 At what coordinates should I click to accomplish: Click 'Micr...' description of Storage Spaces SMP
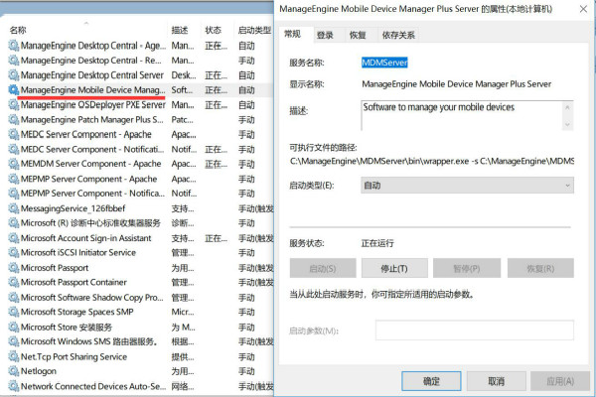click(x=183, y=312)
